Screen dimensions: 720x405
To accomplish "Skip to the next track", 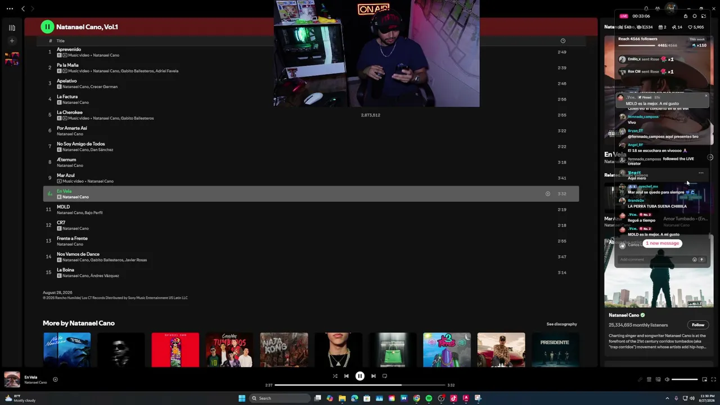I will [373, 376].
